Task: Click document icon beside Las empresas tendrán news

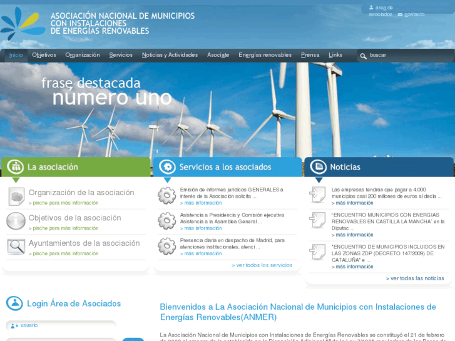Action: tap(317, 195)
